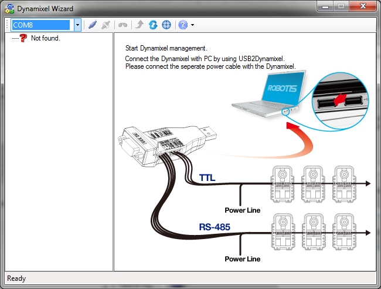Click the blue help question mark icon

point(183,25)
